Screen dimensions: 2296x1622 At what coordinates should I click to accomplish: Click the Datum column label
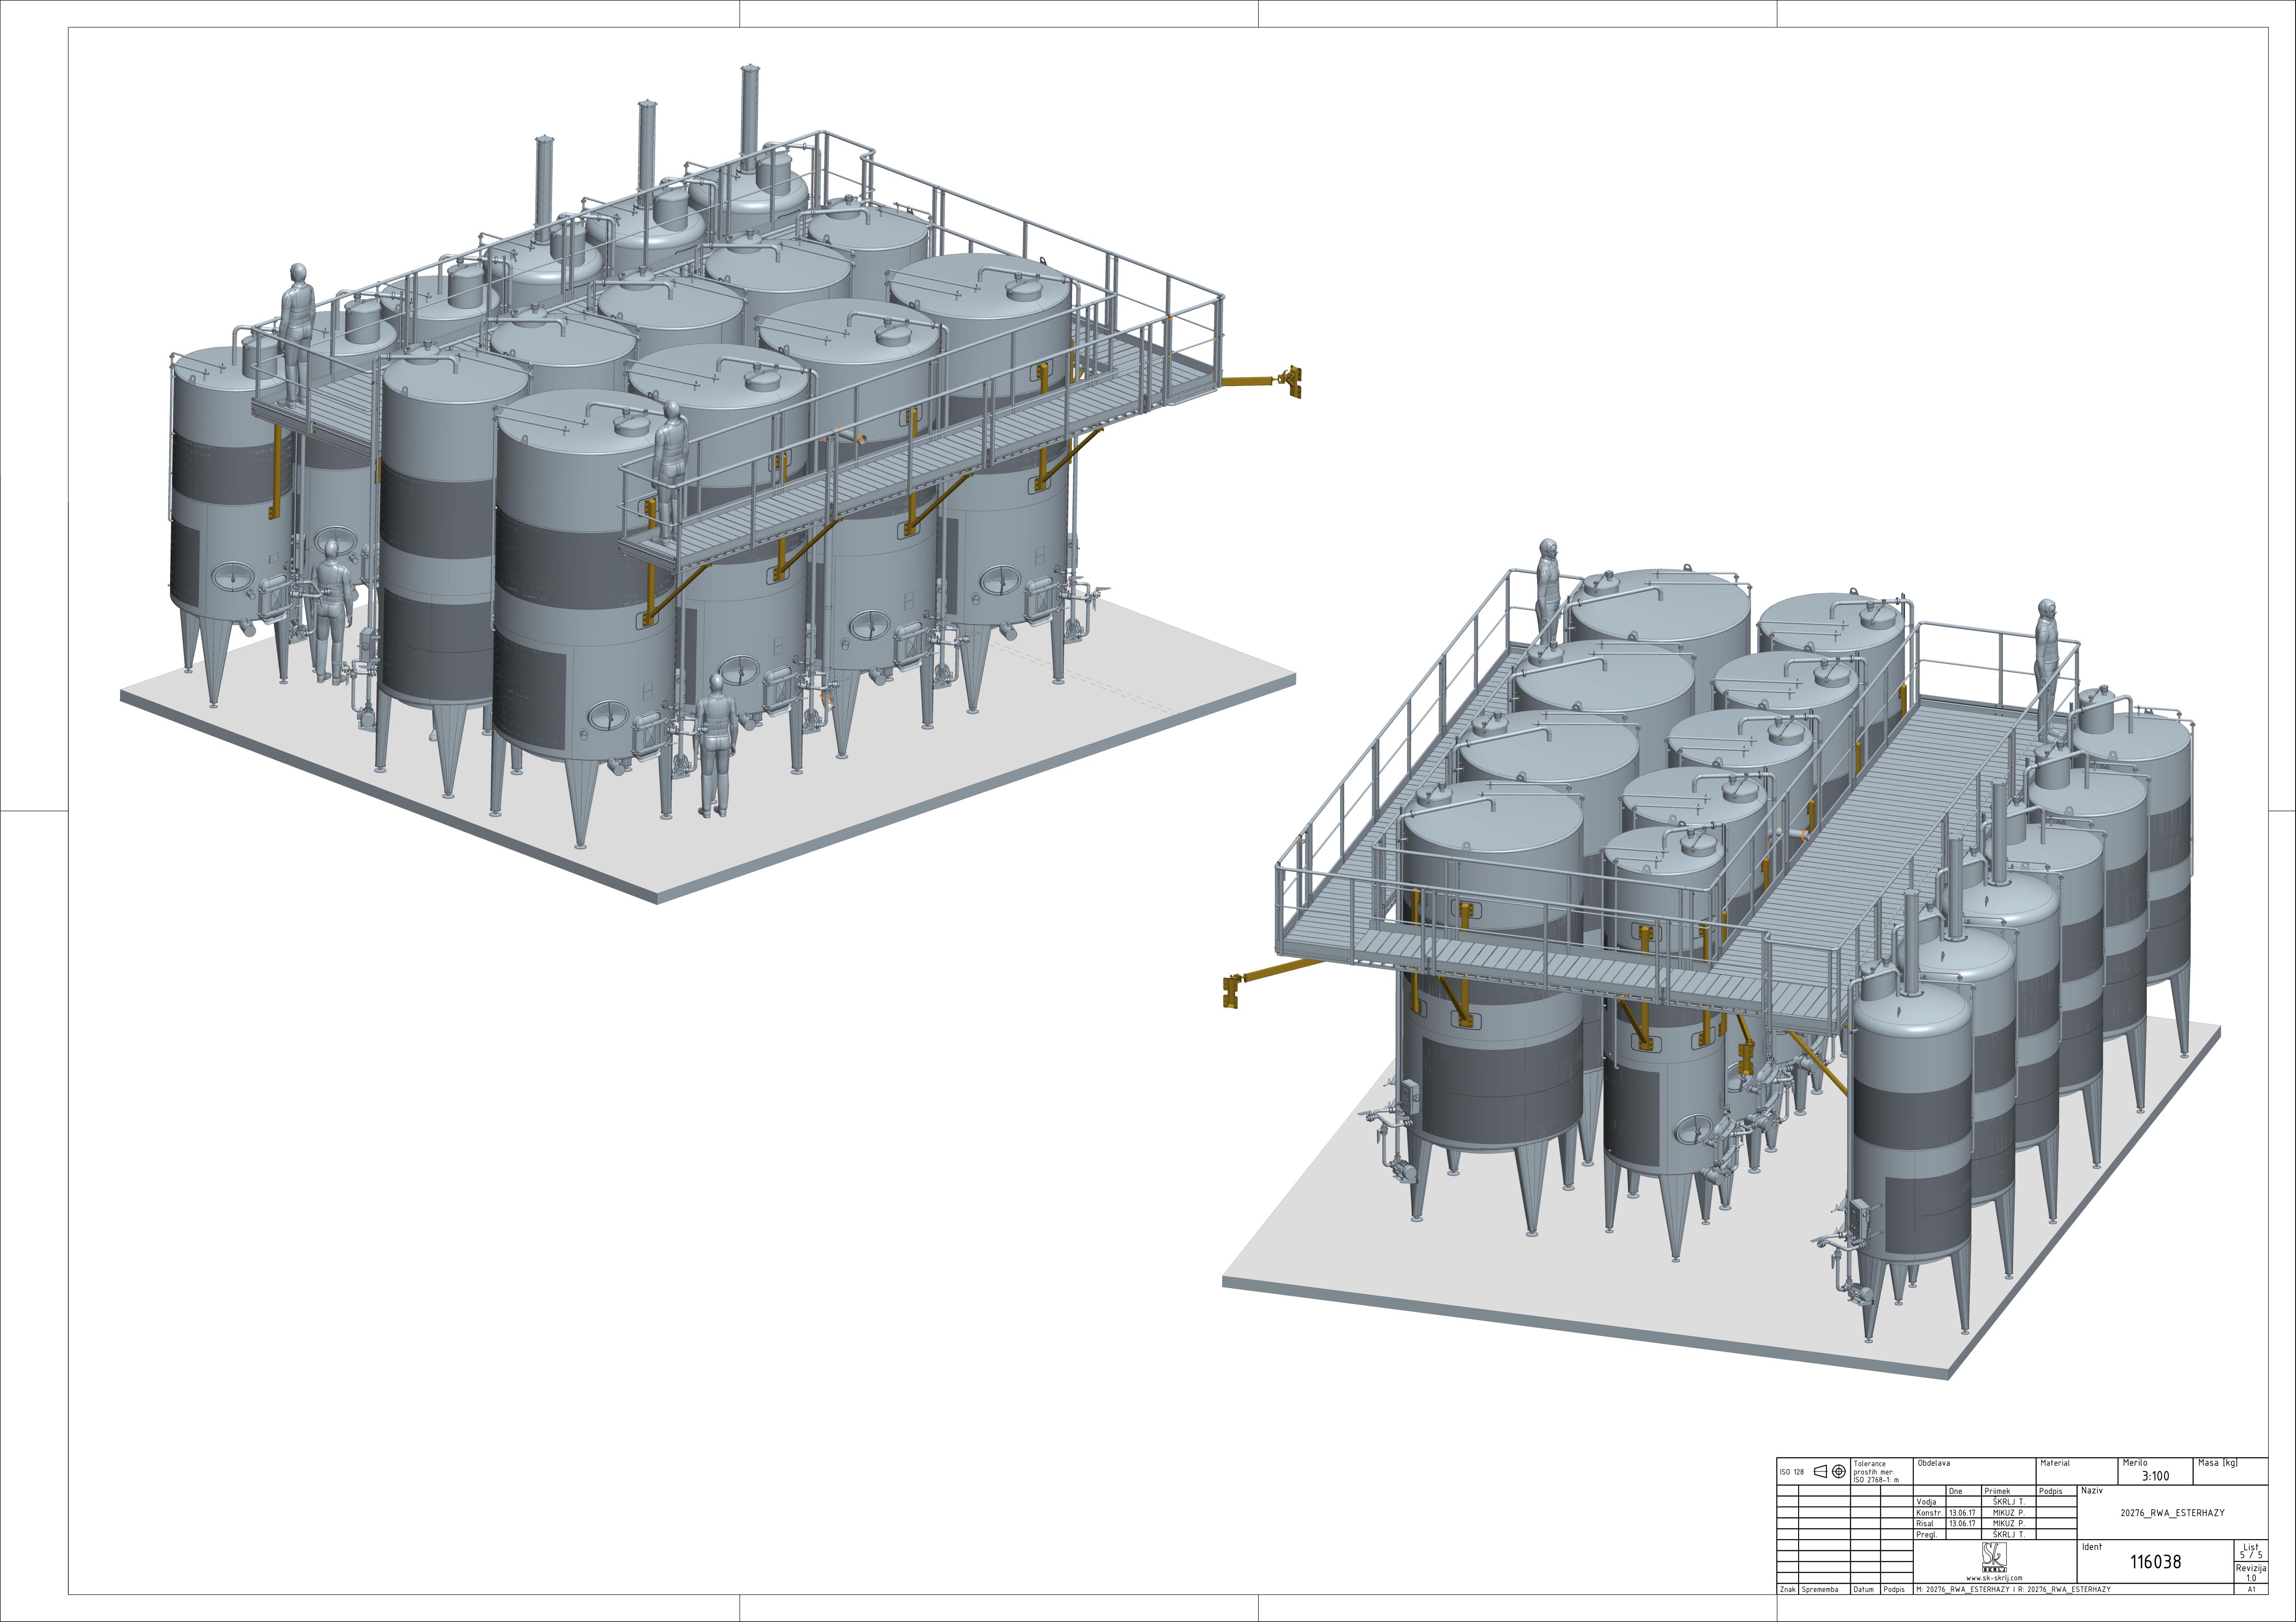point(1864,1590)
